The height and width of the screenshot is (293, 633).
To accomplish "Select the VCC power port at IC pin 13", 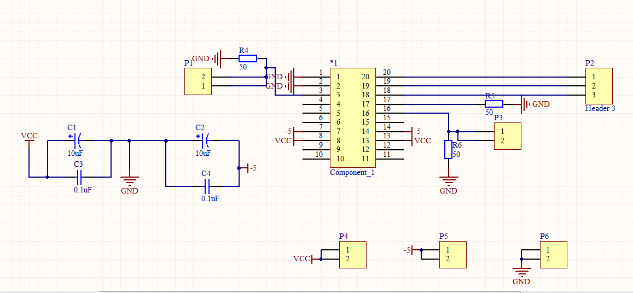I will click(417, 141).
